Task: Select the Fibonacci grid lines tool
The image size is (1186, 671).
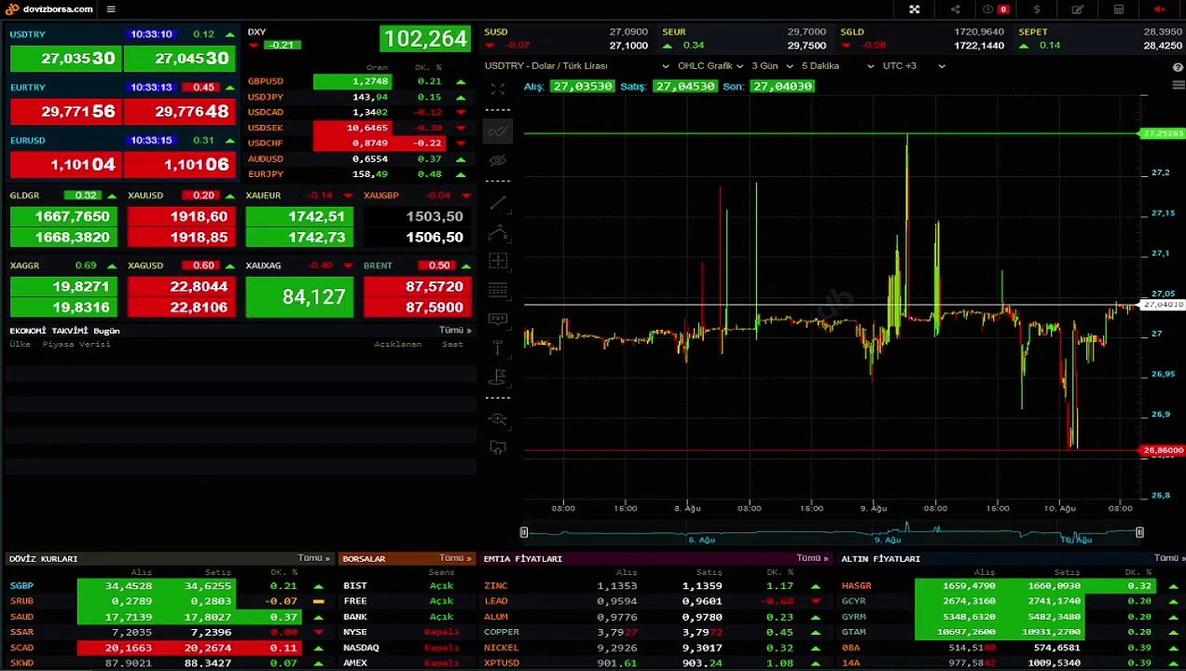Action: pyautogui.click(x=498, y=290)
